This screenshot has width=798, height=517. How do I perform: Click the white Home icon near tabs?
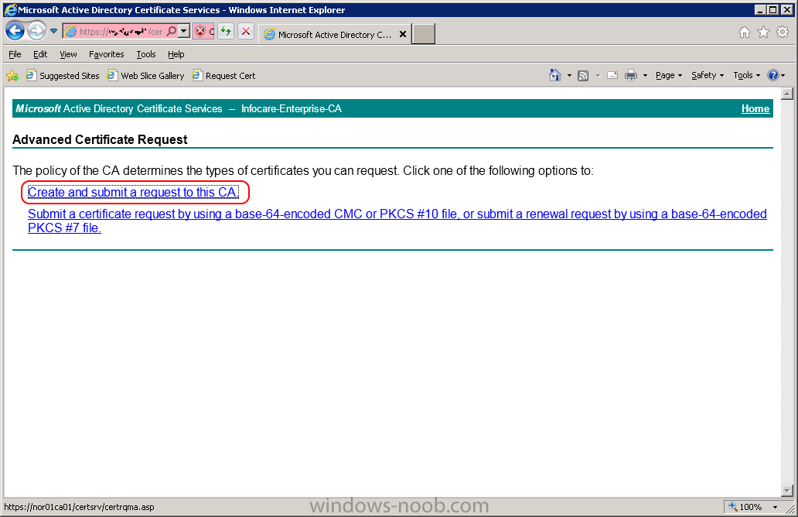tap(745, 33)
